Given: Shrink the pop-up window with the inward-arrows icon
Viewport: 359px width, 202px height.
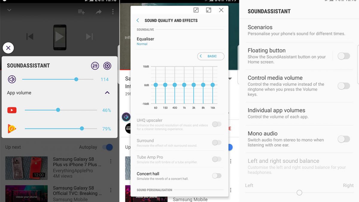Looking at the screenshot, I should point(196,10).
